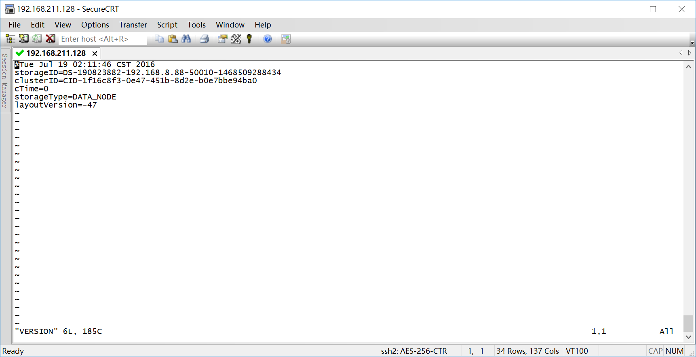Open the View menu
Viewport: 696px width, 357px height.
coord(63,25)
